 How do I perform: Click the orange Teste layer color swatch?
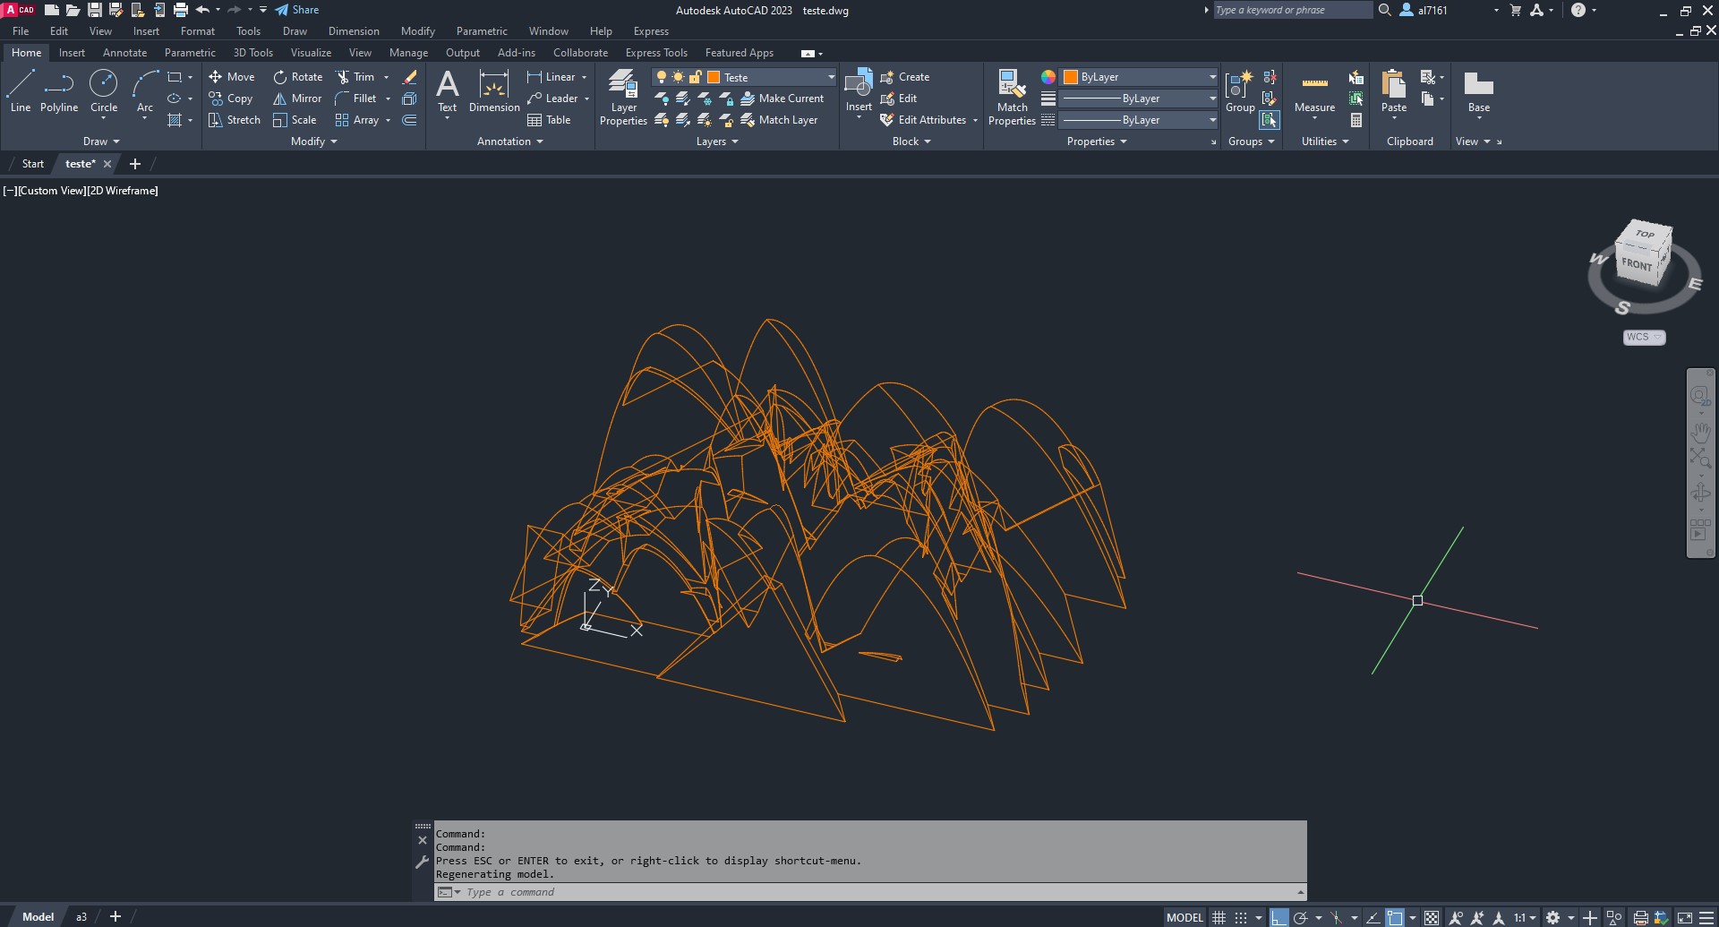pos(714,77)
